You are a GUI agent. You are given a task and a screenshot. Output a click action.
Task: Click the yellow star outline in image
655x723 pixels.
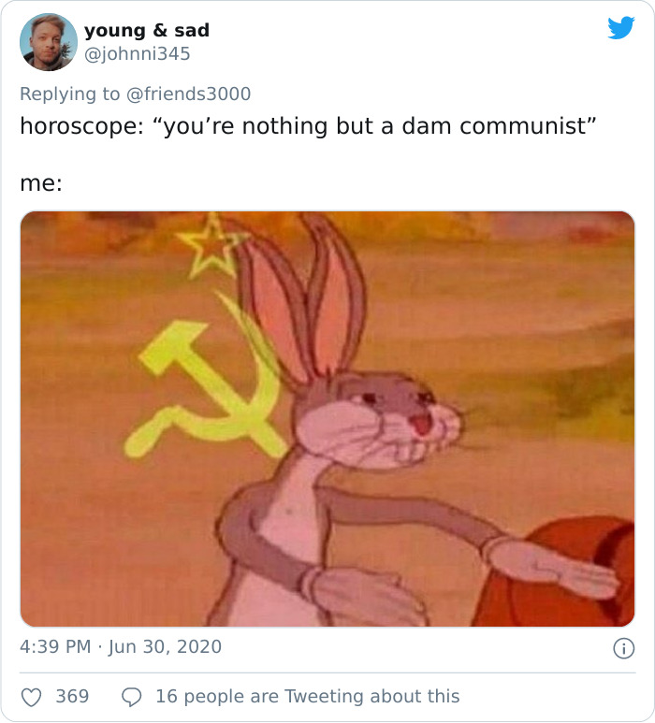(211, 246)
